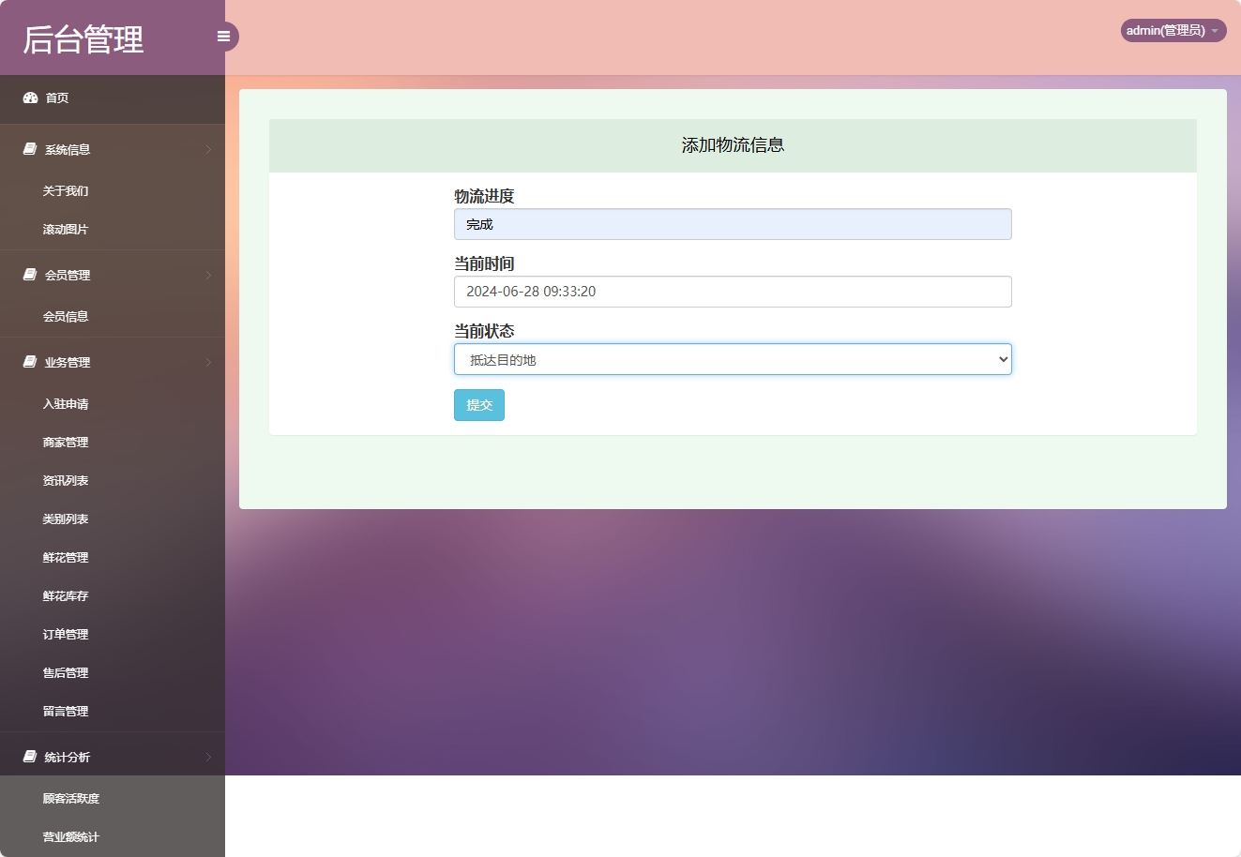1241x857 pixels.
Task: Collapse the 系统信息 section chevron
Action: click(x=208, y=149)
